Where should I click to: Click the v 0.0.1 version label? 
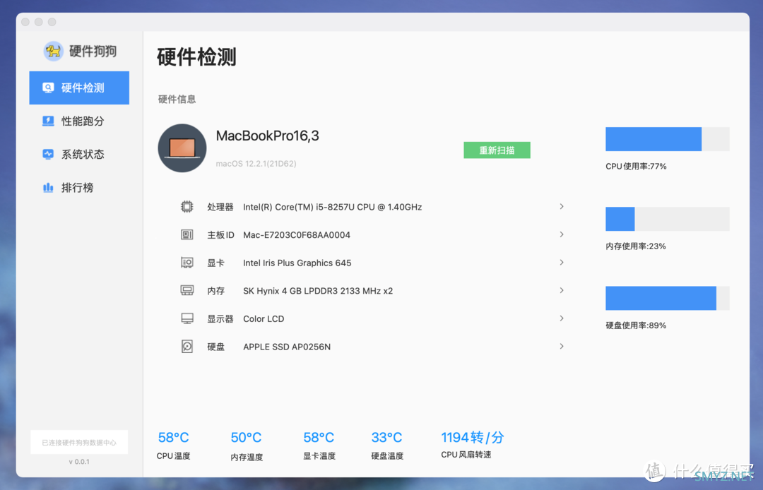click(79, 462)
